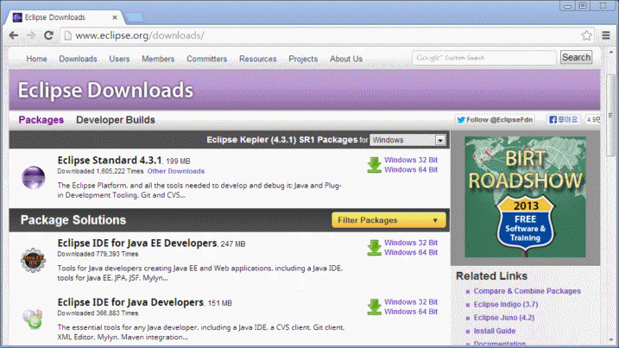The width and height of the screenshot is (619, 348).
Task: Click the Facebook like count 4.9
Action: [592, 120]
